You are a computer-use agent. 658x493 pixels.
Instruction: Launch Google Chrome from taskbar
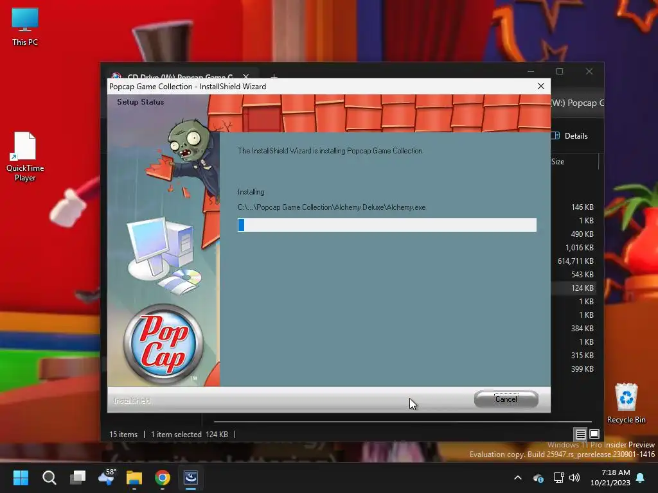(163, 478)
